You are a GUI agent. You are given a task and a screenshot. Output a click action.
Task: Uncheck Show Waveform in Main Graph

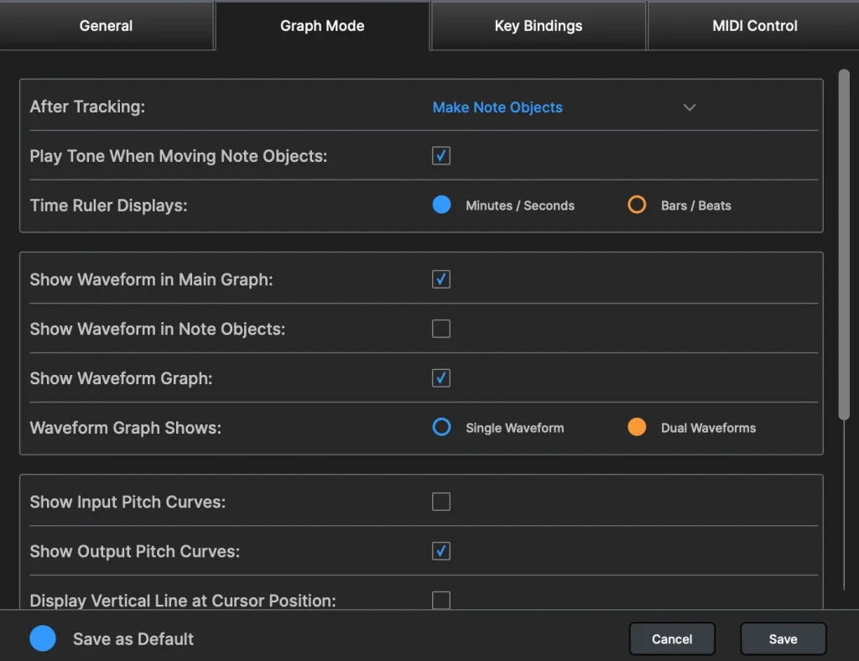pos(441,279)
